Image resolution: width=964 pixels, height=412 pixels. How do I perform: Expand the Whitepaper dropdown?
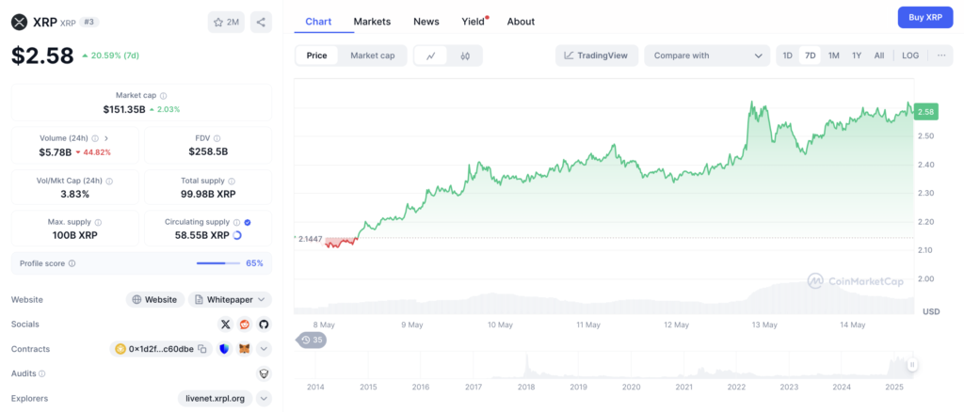click(x=230, y=300)
